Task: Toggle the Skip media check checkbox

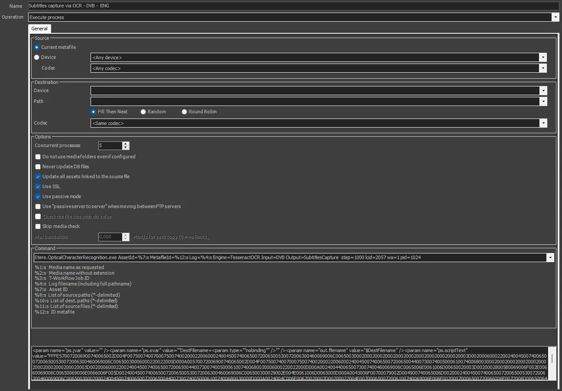Action: [x=38, y=226]
